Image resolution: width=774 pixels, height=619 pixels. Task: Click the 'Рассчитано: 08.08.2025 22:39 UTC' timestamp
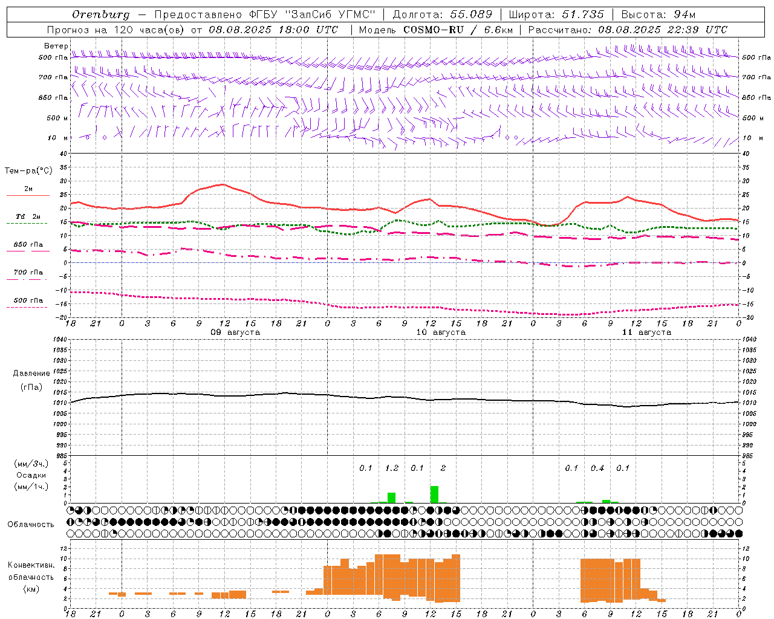(628, 30)
